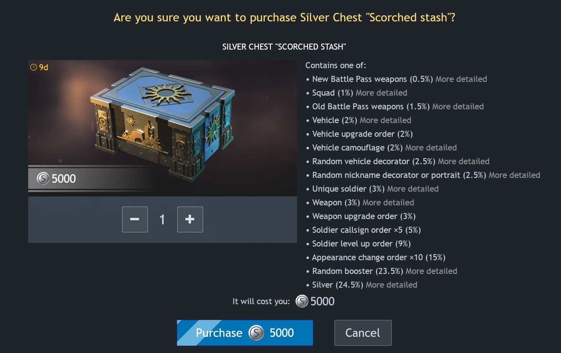Open More detailed for Old Battle Pass weapons
The width and height of the screenshot is (561, 353).
coord(458,107)
